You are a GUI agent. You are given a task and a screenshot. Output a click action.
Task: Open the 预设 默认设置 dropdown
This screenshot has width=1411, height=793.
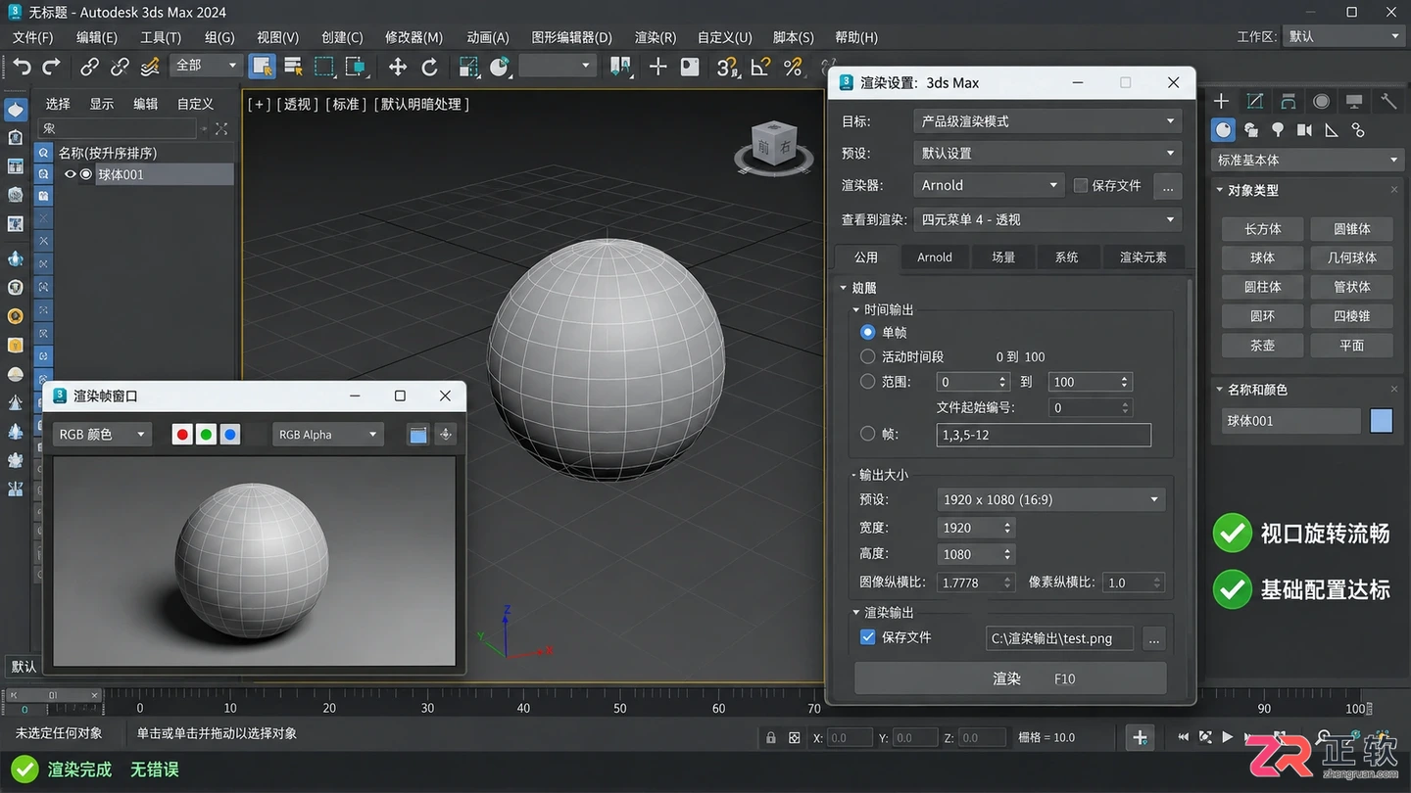pos(1046,154)
